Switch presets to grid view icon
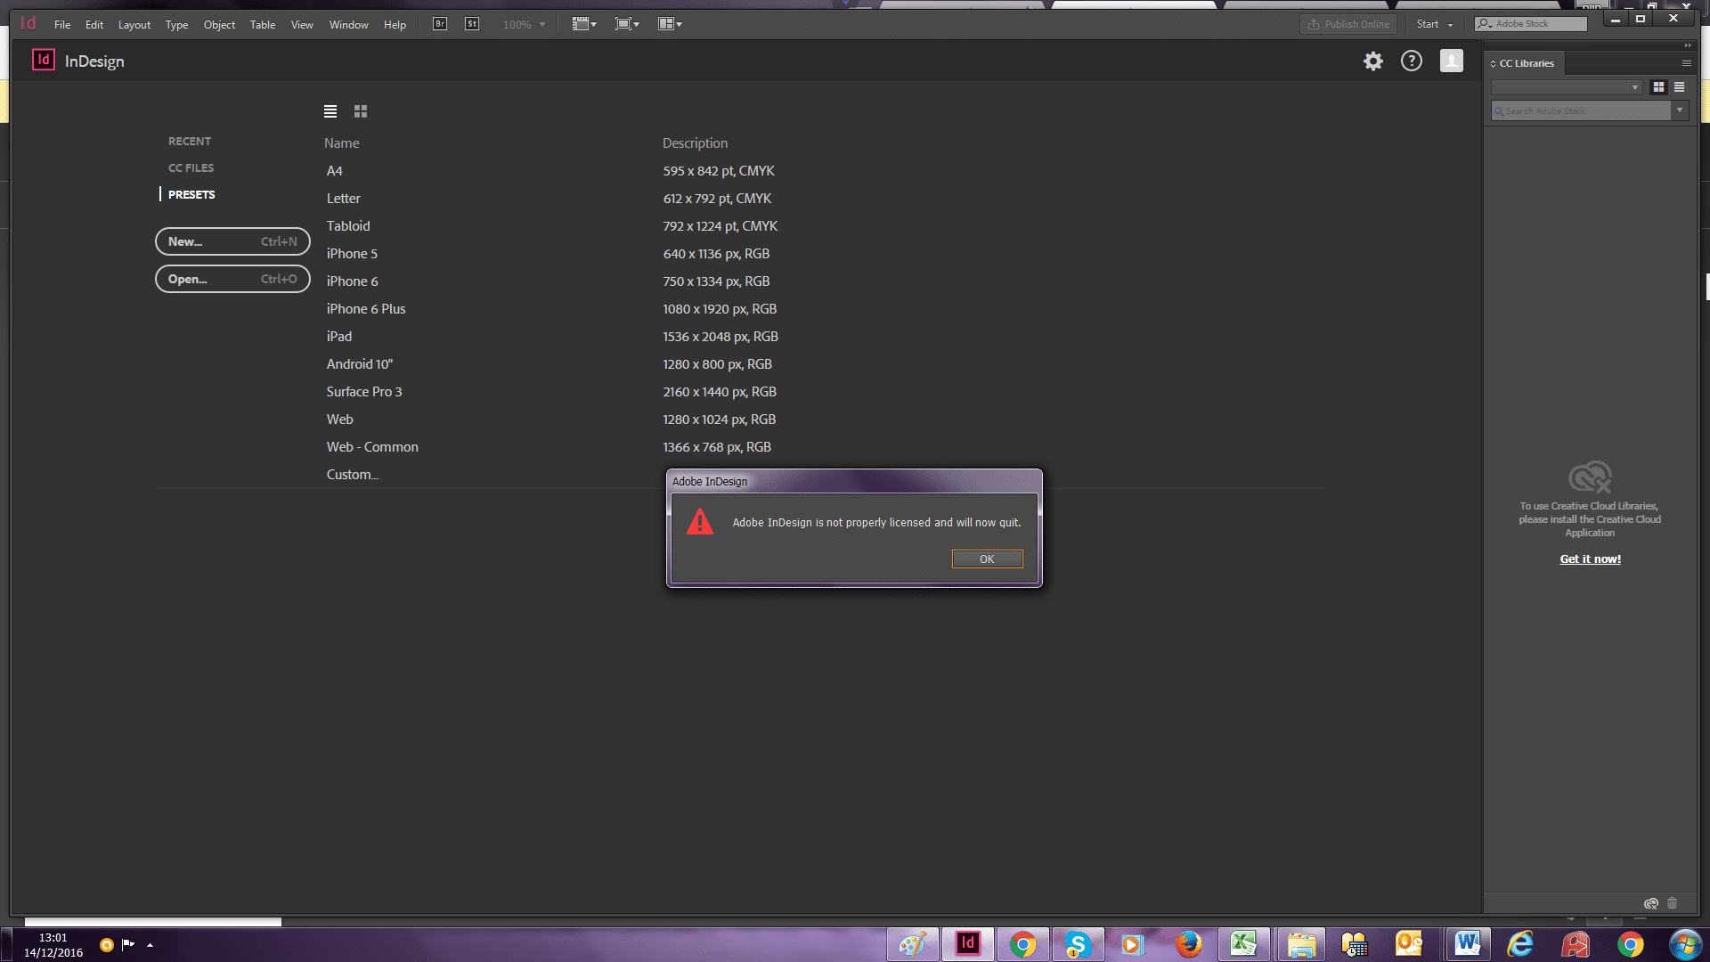Screen dimensions: 1710x962 (361, 111)
